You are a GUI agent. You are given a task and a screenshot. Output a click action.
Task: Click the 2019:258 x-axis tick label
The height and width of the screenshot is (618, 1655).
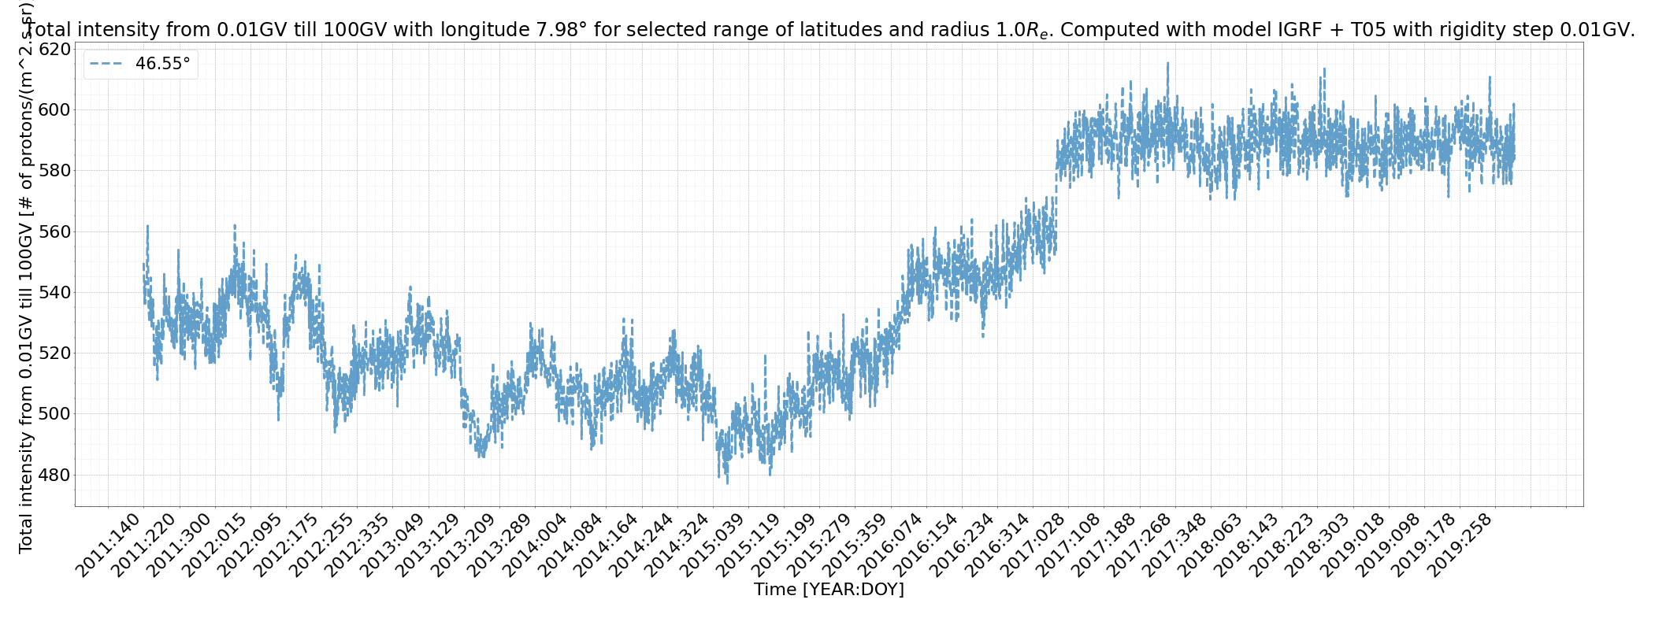click(x=1458, y=544)
